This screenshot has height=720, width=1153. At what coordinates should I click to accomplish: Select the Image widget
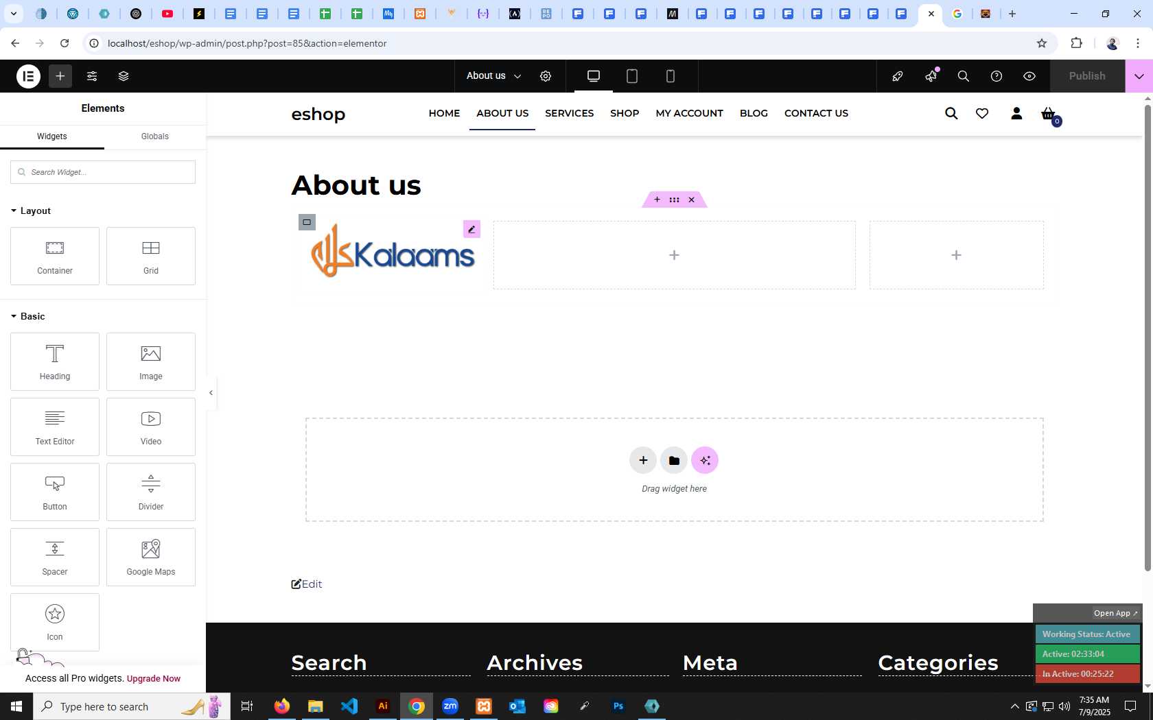[151, 362]
